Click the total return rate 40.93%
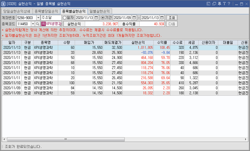Viewport: 250px width, 151px height. tap(152, 24)
